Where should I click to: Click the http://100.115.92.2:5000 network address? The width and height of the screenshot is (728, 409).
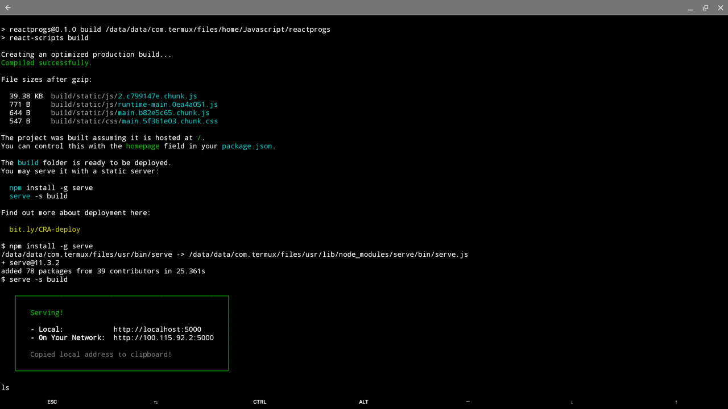tap(164, 337)
